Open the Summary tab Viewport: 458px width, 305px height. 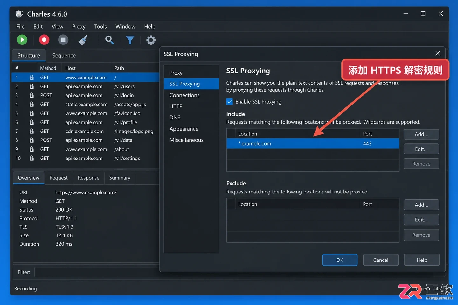click(x=120, y=178)
